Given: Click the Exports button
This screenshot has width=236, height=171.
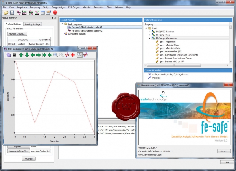Looking at the screenshot, I should pos(19,147).
